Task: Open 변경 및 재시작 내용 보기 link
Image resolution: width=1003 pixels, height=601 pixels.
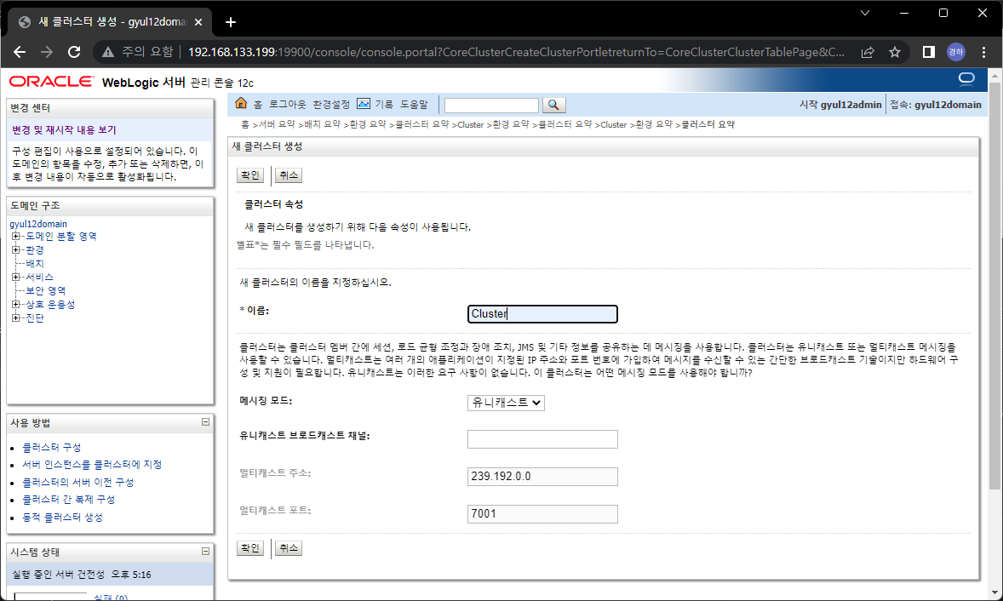Action: coord(64,129)
